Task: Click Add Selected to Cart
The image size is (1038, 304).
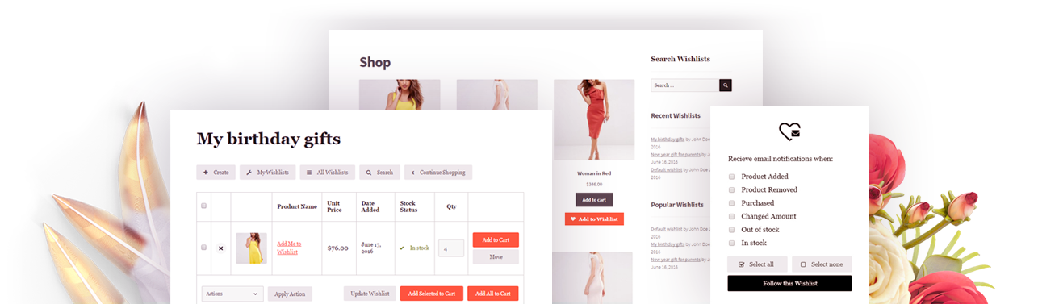Action: [432, 294]
